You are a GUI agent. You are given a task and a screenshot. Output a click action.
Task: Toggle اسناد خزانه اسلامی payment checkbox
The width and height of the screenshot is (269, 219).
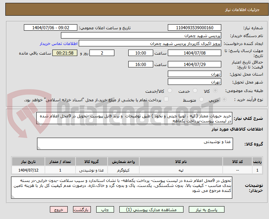coord(166,99)
